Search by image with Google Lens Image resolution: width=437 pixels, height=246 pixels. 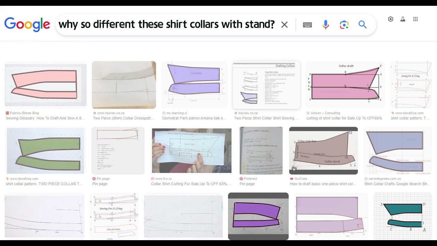click(x=344, y=25)
